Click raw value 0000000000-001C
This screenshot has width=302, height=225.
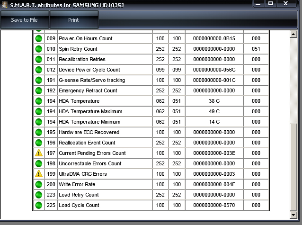click(x=214, y=80)
